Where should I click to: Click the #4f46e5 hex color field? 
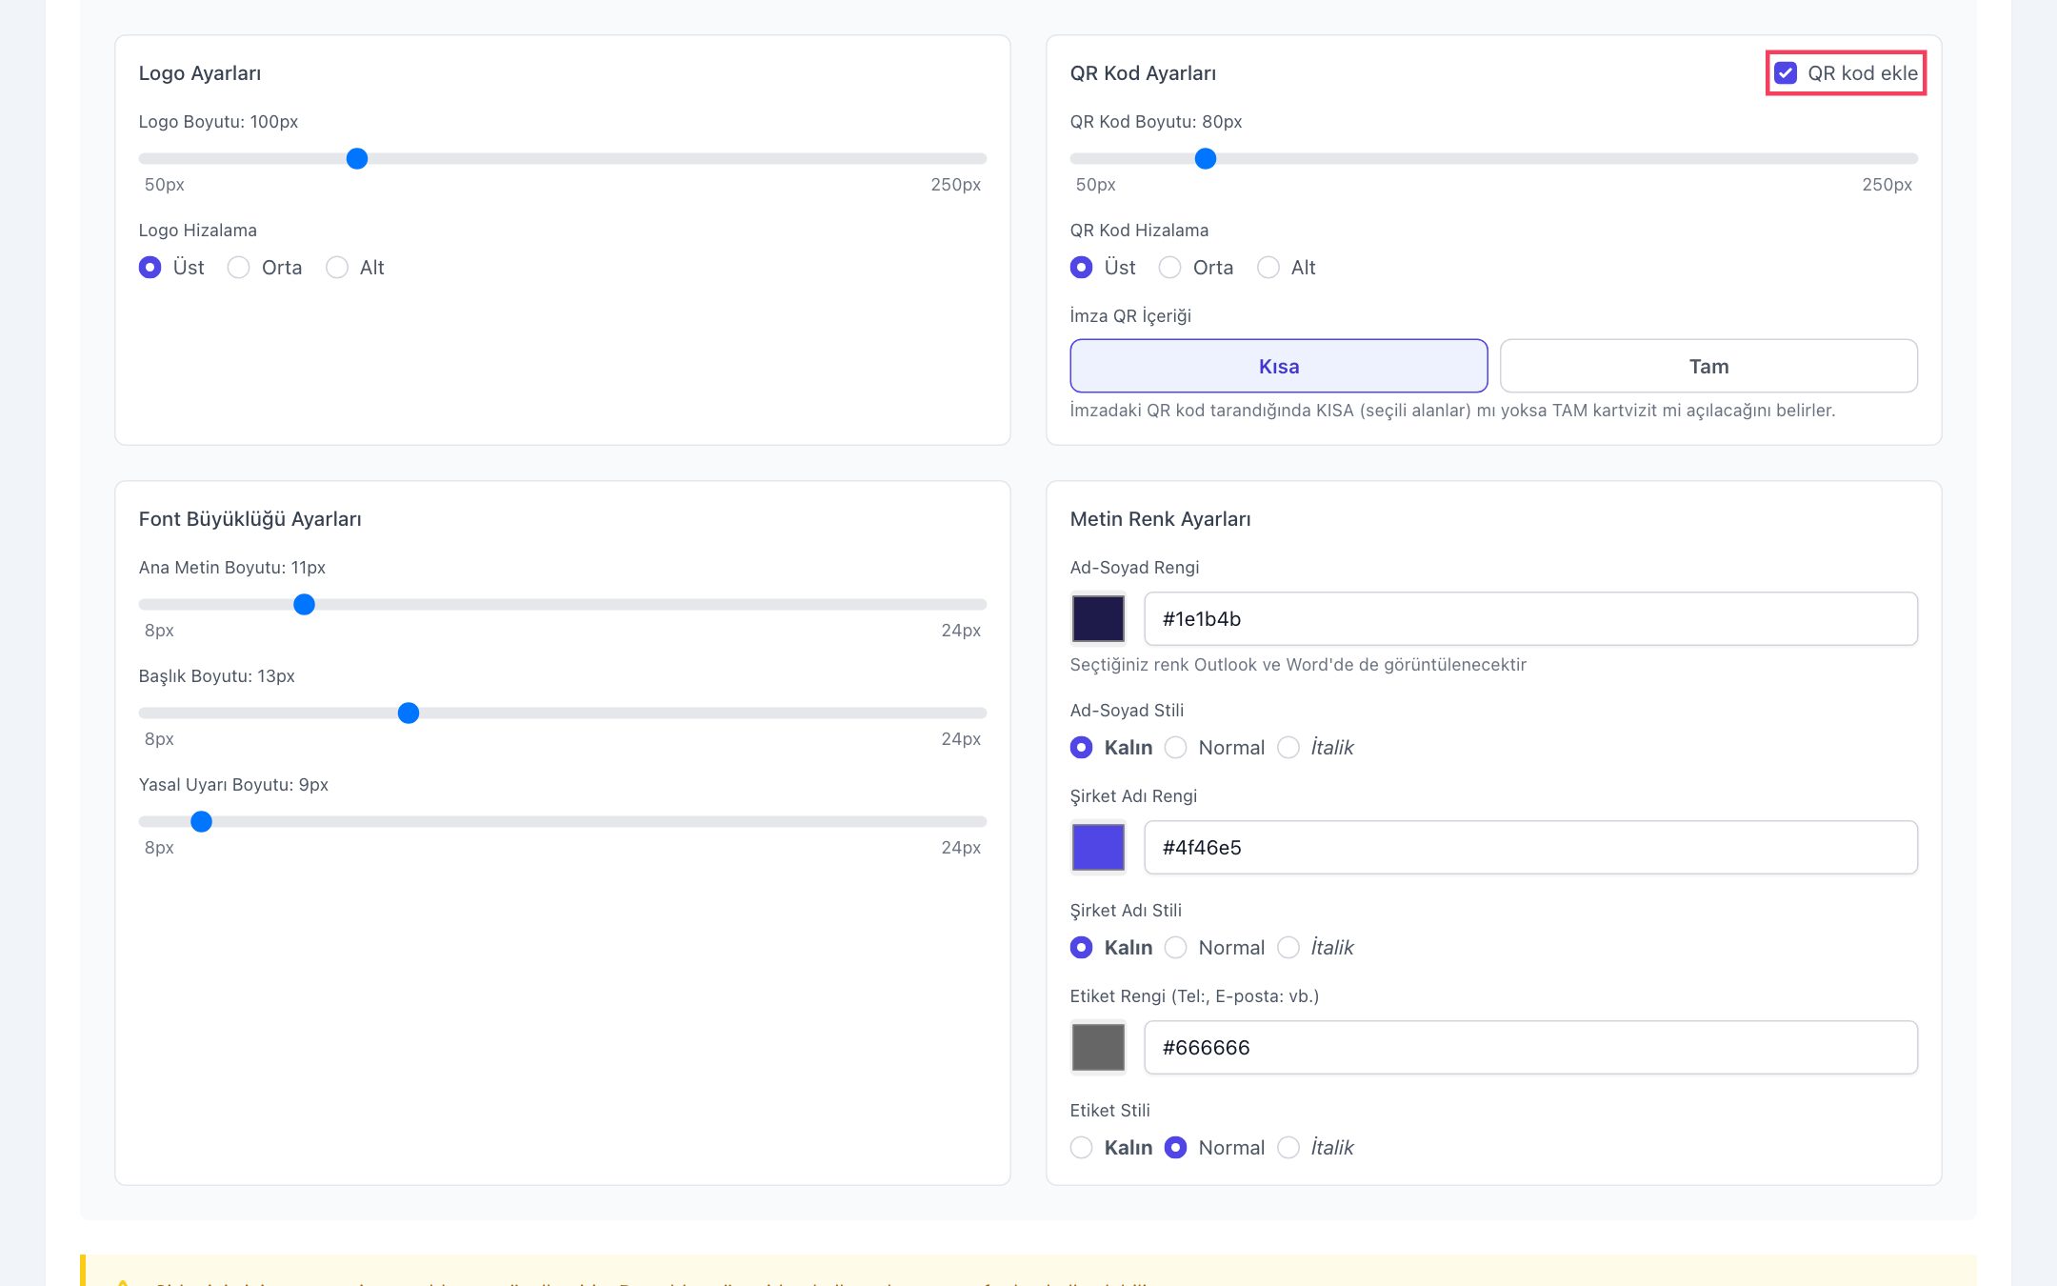[x=1530, y=848]
